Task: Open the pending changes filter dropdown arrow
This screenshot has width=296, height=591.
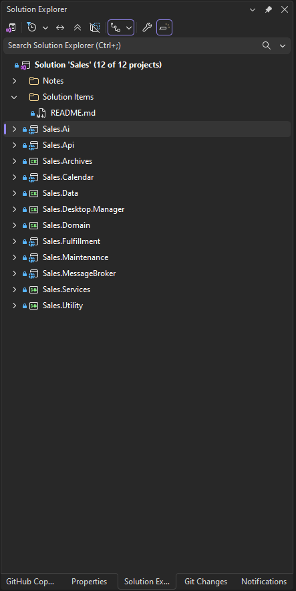Action: coord(45,27)
